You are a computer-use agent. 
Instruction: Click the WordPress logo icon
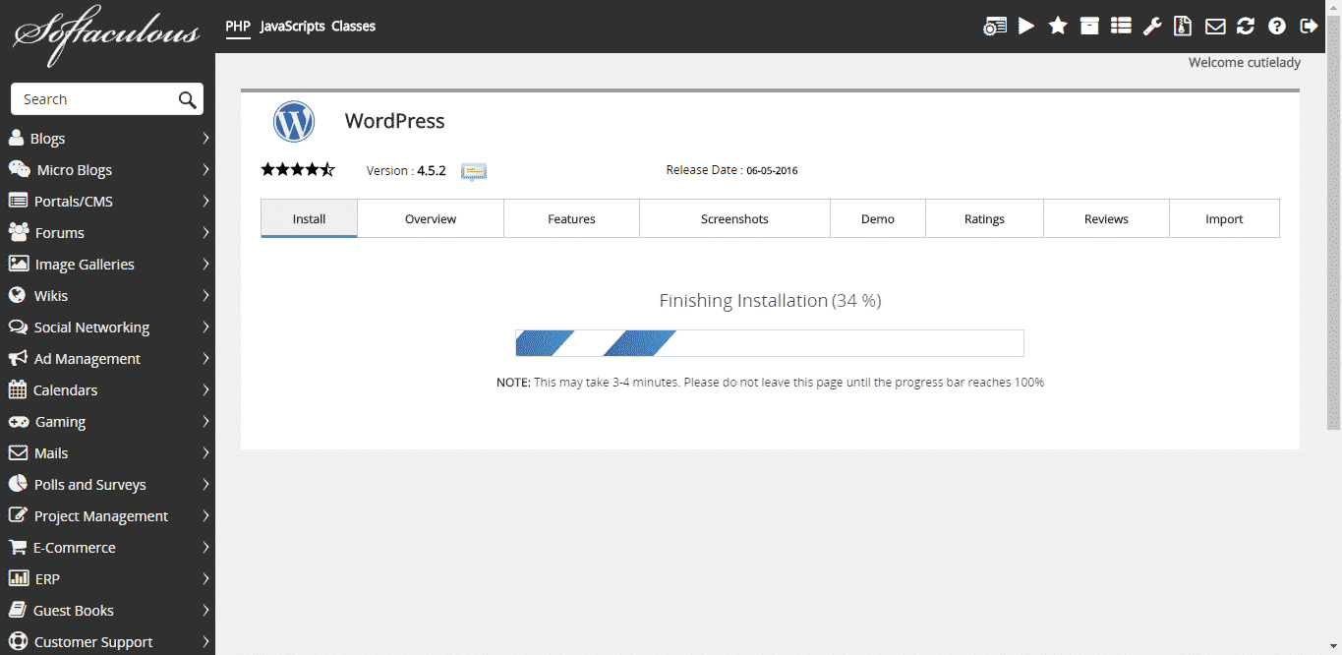[x=293, y=122]
